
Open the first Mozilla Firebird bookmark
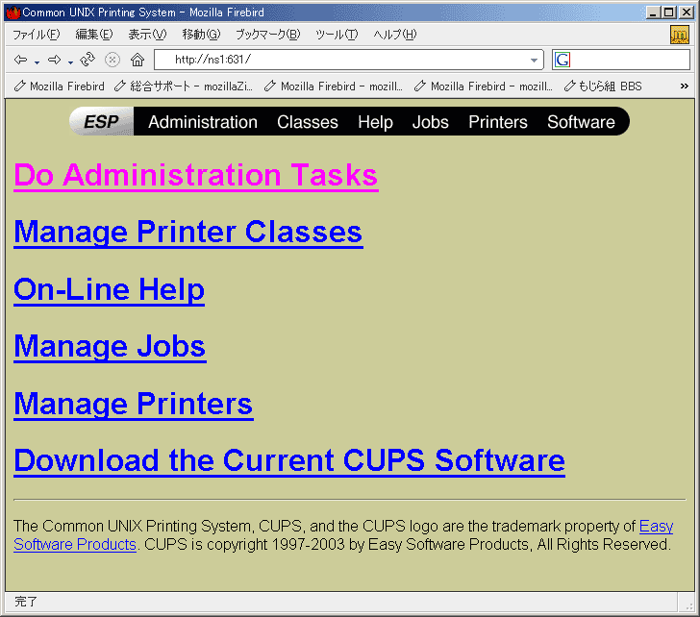tap(60, 86)
